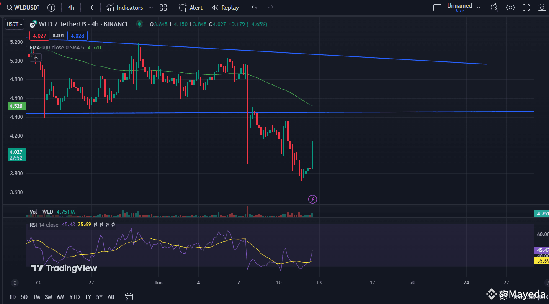Enter fullscreen mode with the expand icon
Screen dimensions: 549x304
point(526,7)
